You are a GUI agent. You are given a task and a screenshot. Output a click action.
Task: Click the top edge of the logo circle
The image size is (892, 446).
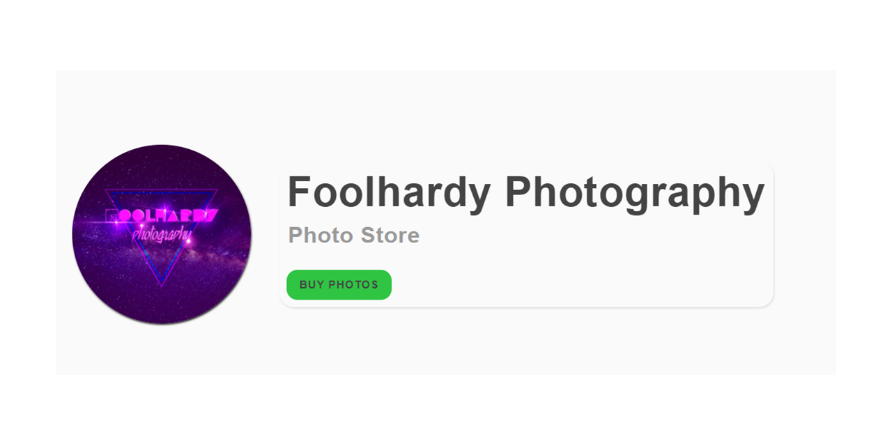(x=162, y=146)
